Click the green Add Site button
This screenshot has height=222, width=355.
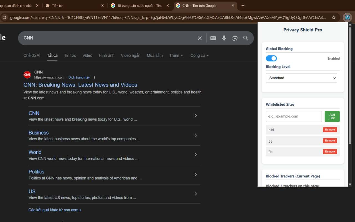(x=332, y=117)
